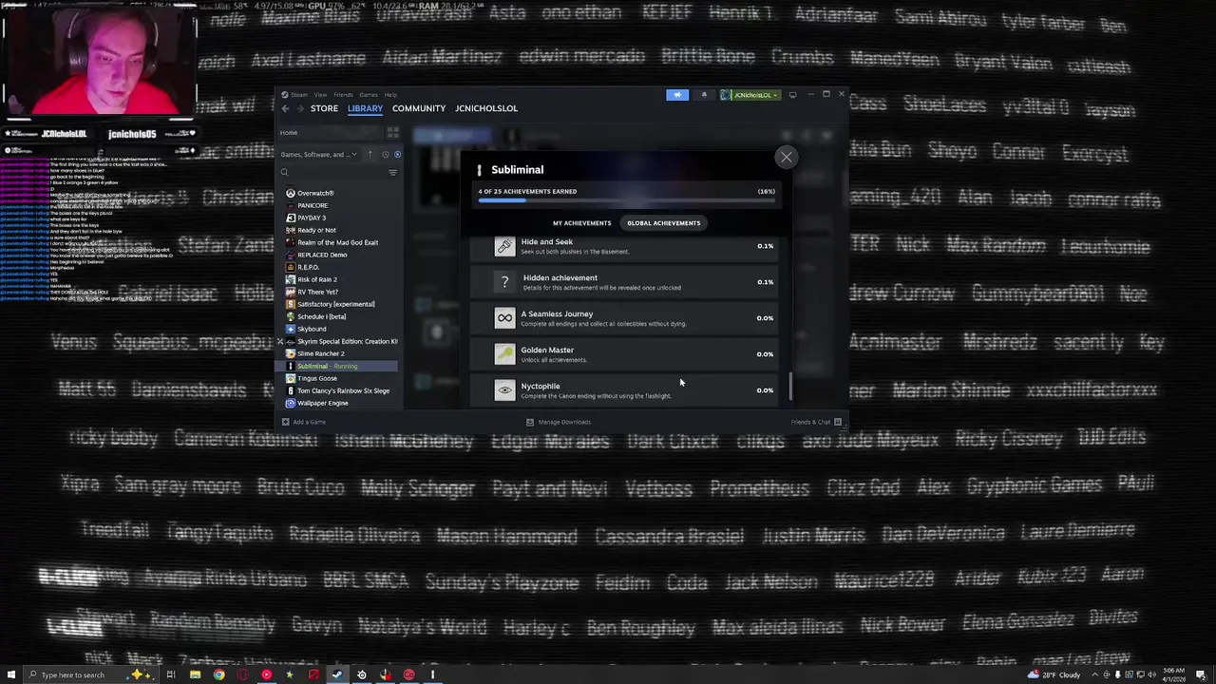Navigate forward with the right arrow
Viewport: 1216px width, 684px height.
tap(298, 108)
